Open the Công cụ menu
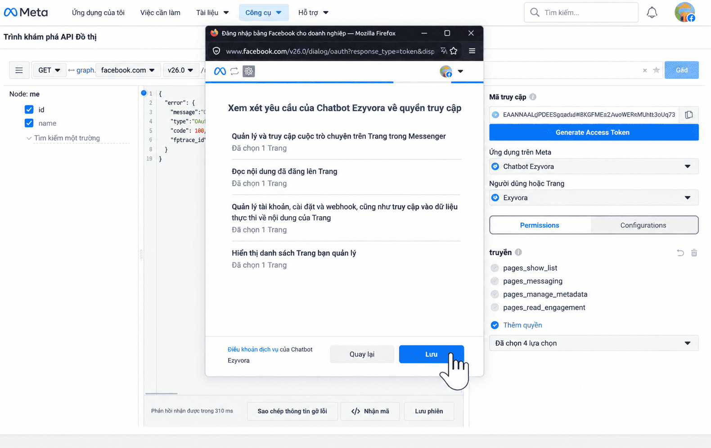This screenshot has height=448, width=711. point(264,13)
